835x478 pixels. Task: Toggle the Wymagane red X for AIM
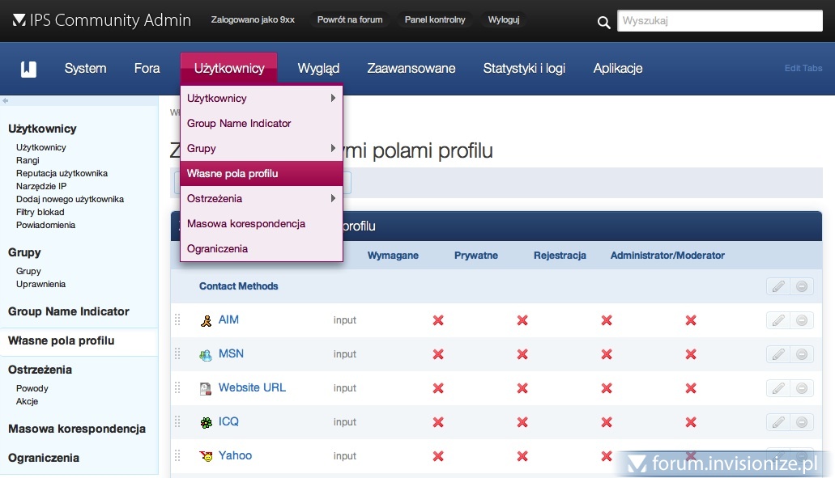coord(438,320)
